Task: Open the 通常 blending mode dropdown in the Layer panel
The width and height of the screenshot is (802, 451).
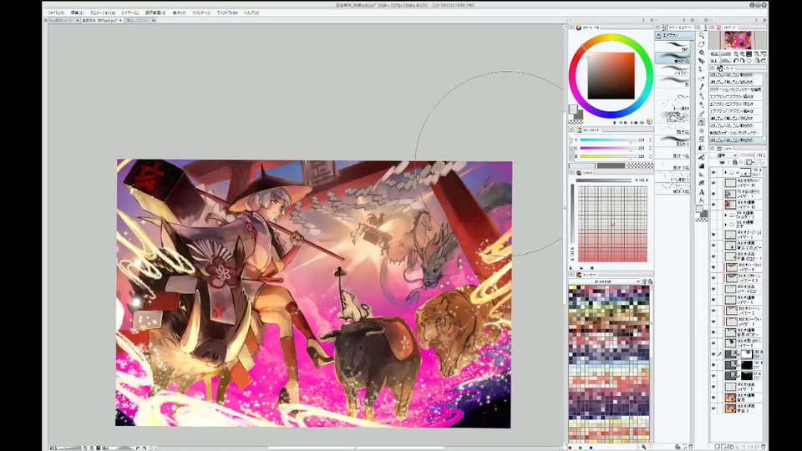Action: coord(723,155)
